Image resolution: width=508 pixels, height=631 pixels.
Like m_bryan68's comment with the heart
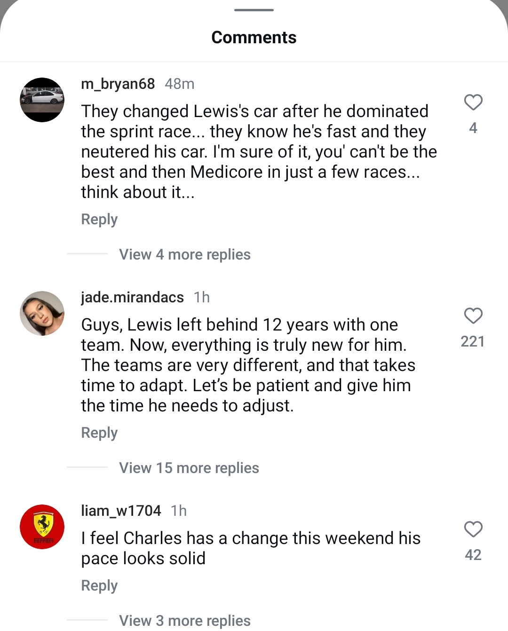pos(473,103)
